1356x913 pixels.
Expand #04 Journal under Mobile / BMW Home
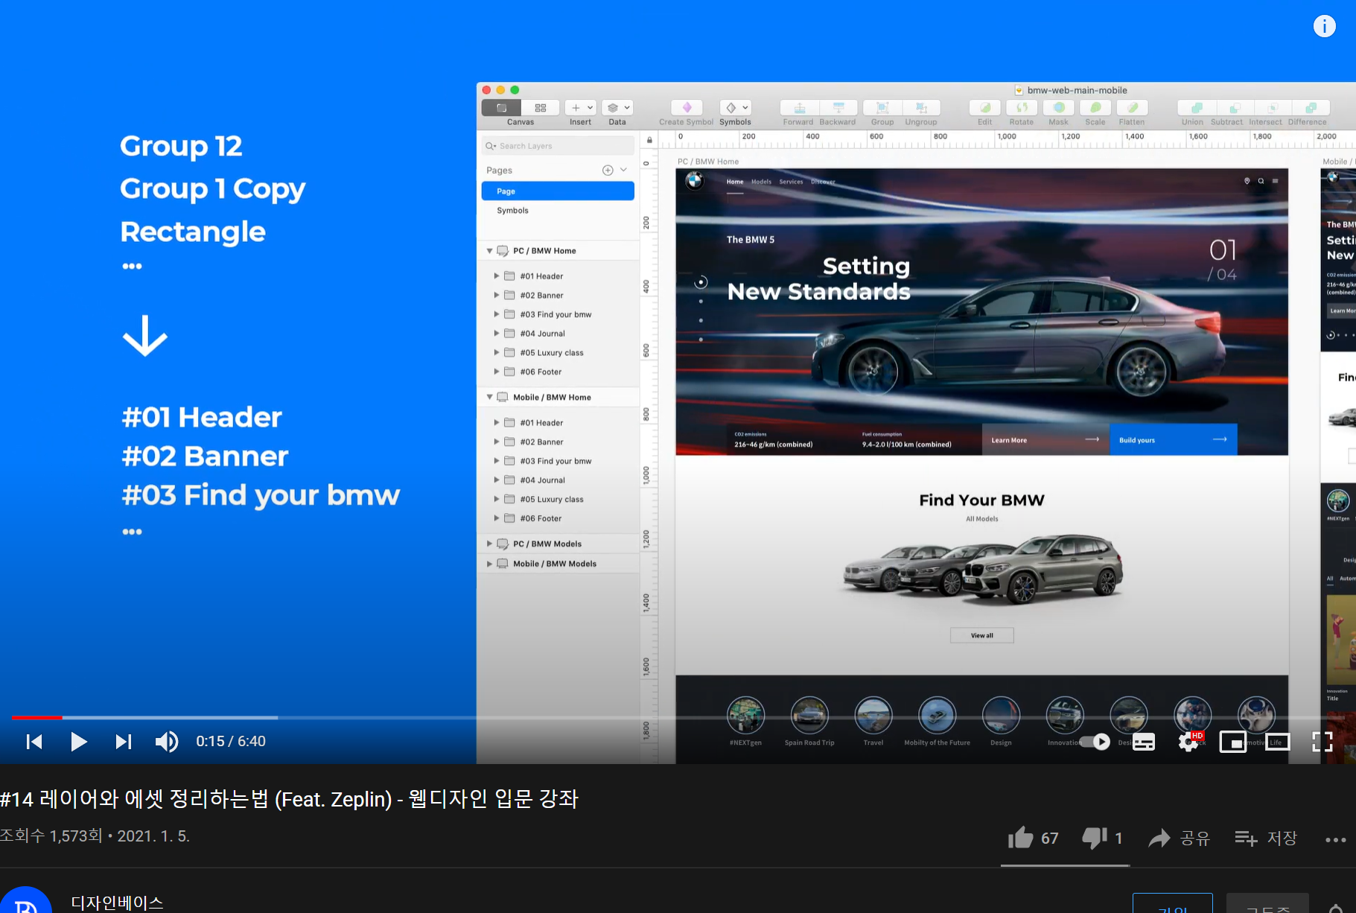click(497, 480)
